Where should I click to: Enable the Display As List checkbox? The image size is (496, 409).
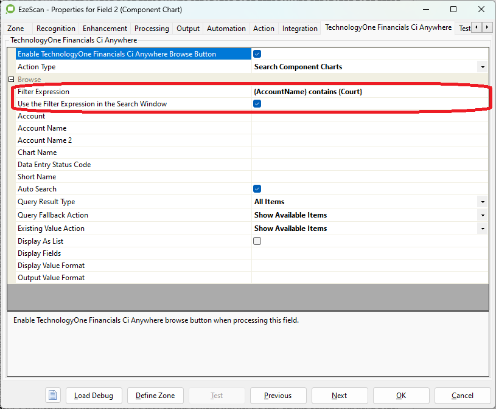[x=257, y=241]
